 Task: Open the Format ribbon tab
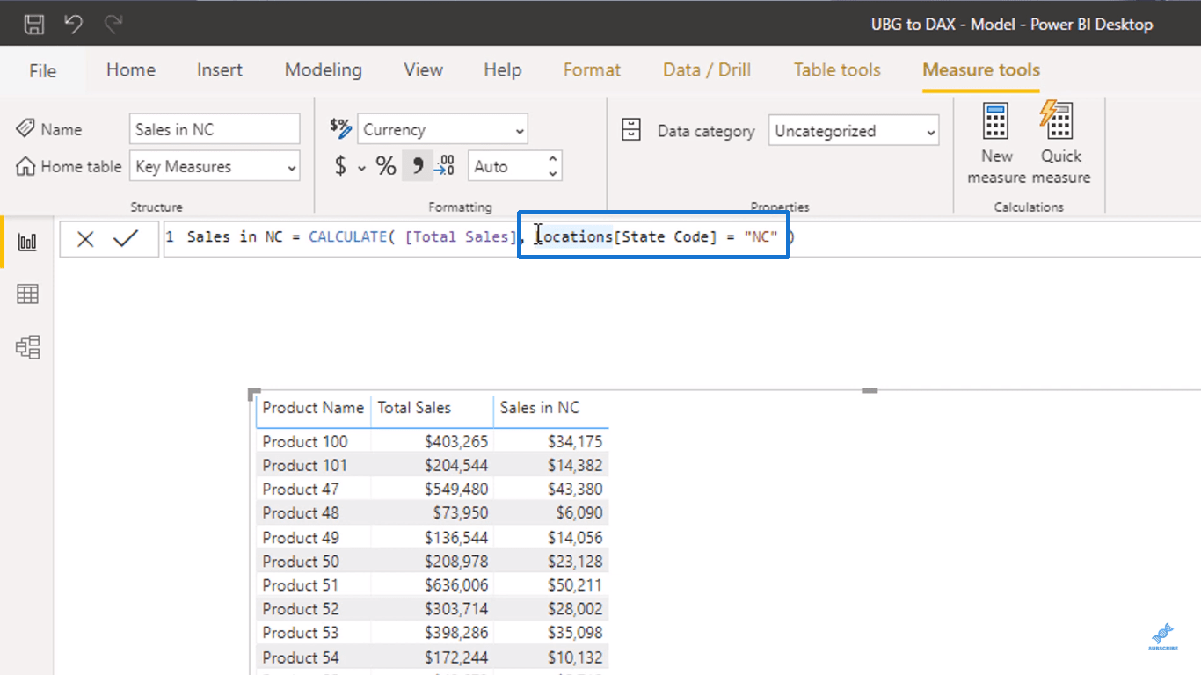click(592, 69)
